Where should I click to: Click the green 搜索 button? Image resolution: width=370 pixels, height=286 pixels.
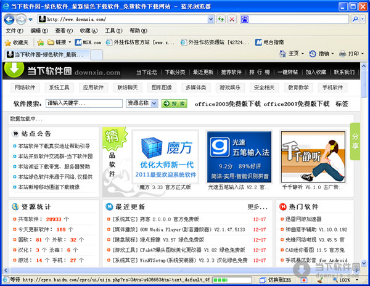point(175,104)
